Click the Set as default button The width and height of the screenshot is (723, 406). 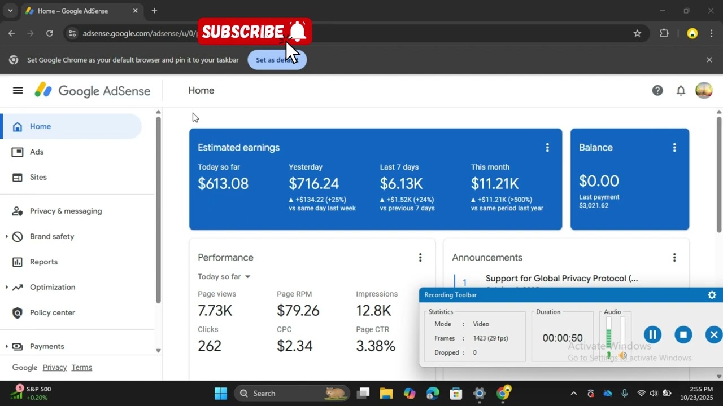277,60
